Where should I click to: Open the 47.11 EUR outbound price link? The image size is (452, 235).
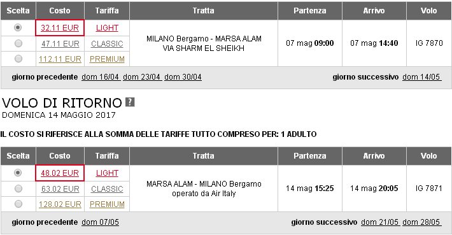[60, 44]
